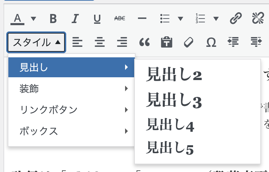This screenshot has height=172, width=269.
Task: Apply strikethrough to text
Action: pos(120,19)
